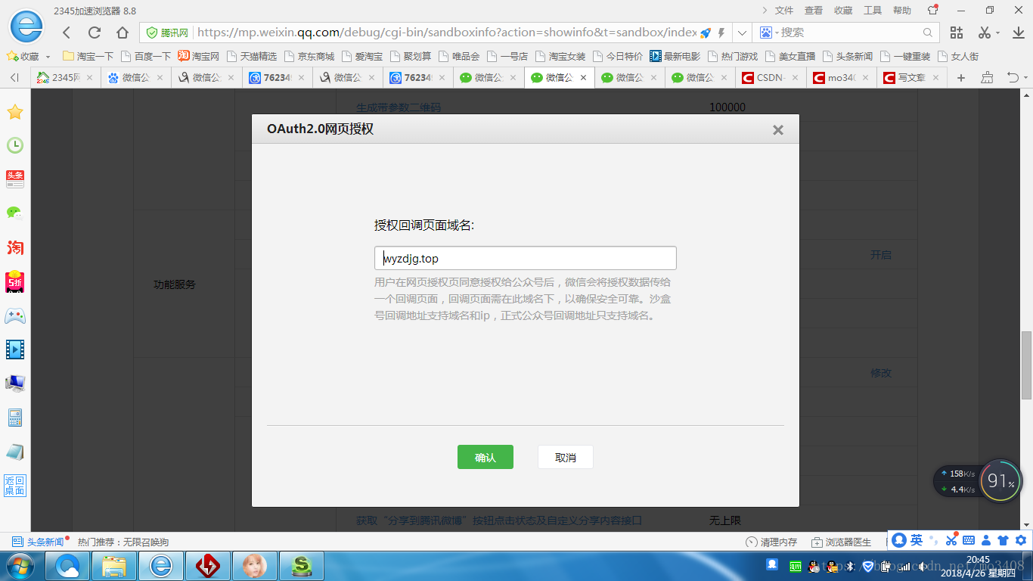Screen dimensions: 1033x581
Task: Open the 热门游戏 bookmark
Action: pyautogui.click(x=733, y=57)
